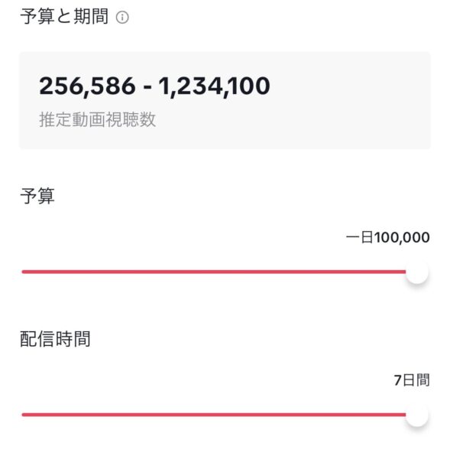The width and height of the screenshot is (450, 459).
Task: Select the 一日100,000 budget value
Action: 387,237
